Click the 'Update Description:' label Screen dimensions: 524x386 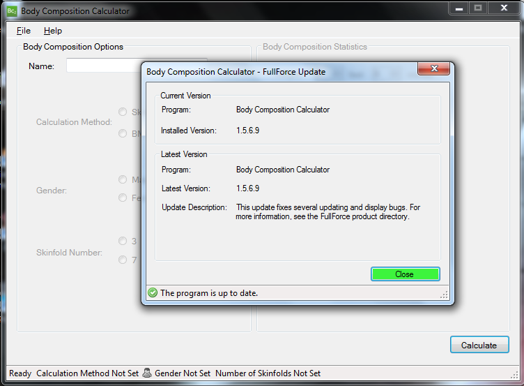194,207
